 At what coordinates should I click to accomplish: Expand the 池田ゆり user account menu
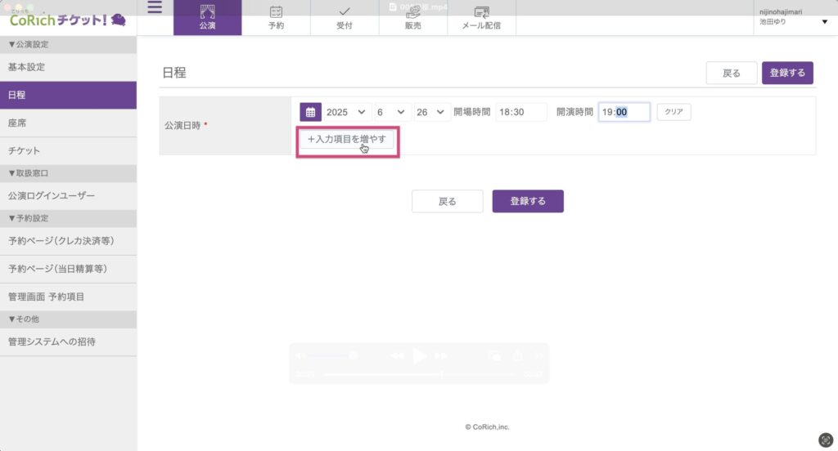point(823,22)
